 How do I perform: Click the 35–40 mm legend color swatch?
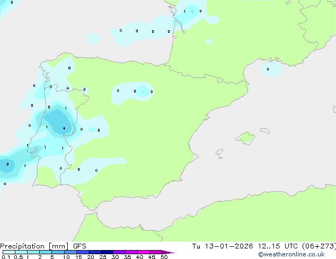click(131, 252)
